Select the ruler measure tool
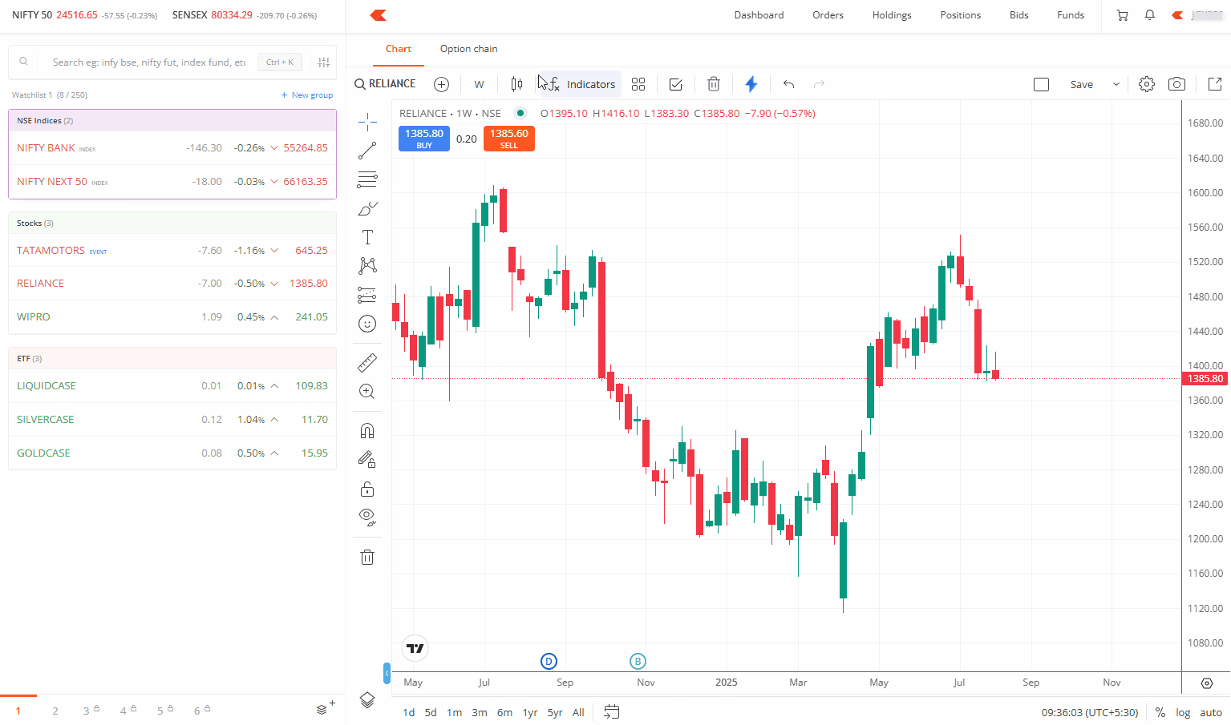 (367, 363)
